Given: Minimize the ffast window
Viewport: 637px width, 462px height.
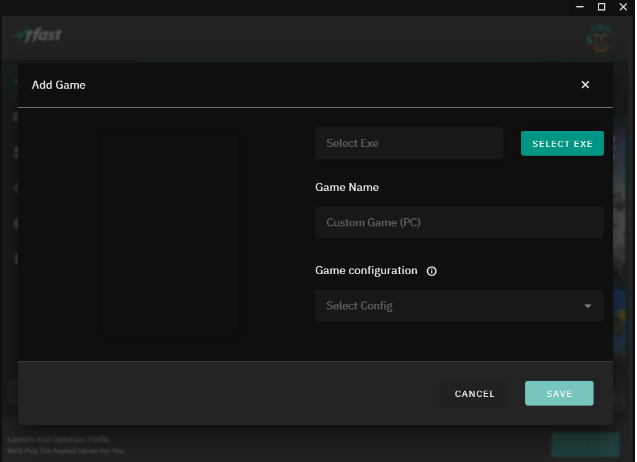Looking at the screenshot, I should 579,7.
